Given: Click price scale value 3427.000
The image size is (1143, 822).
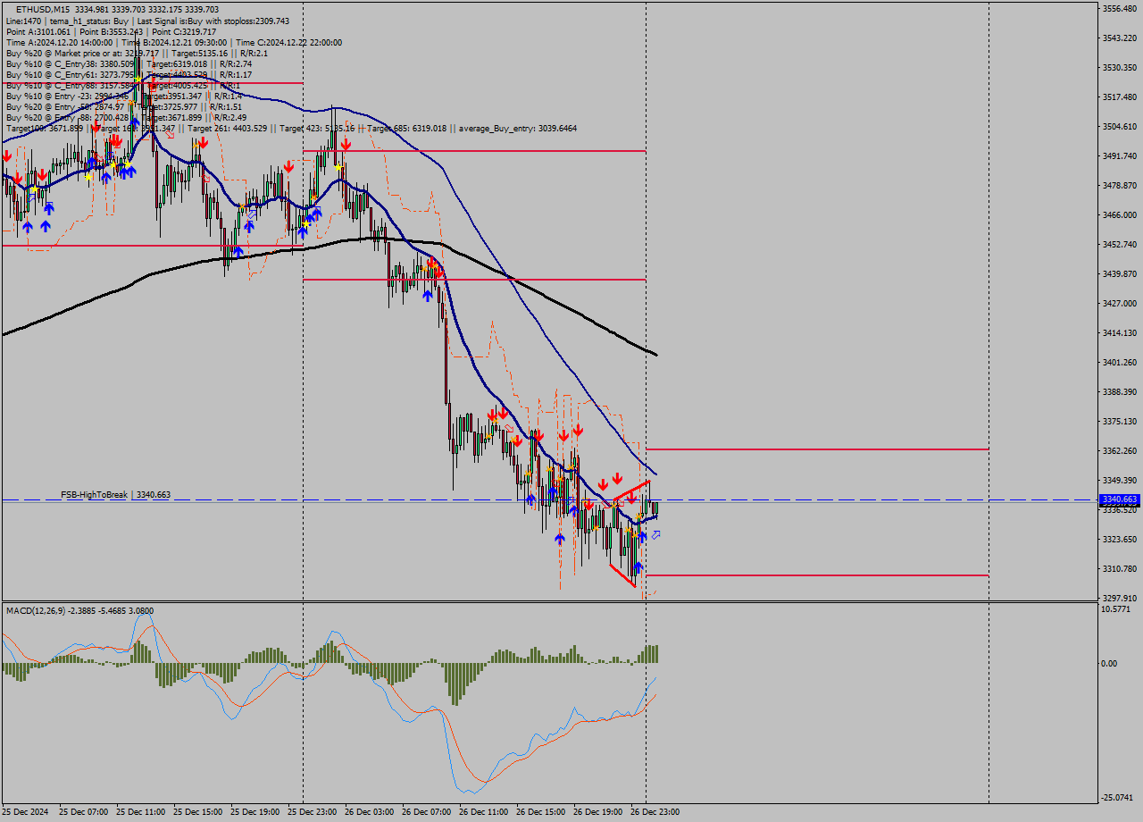Looking at the screenshot, I should (1119, 304).
